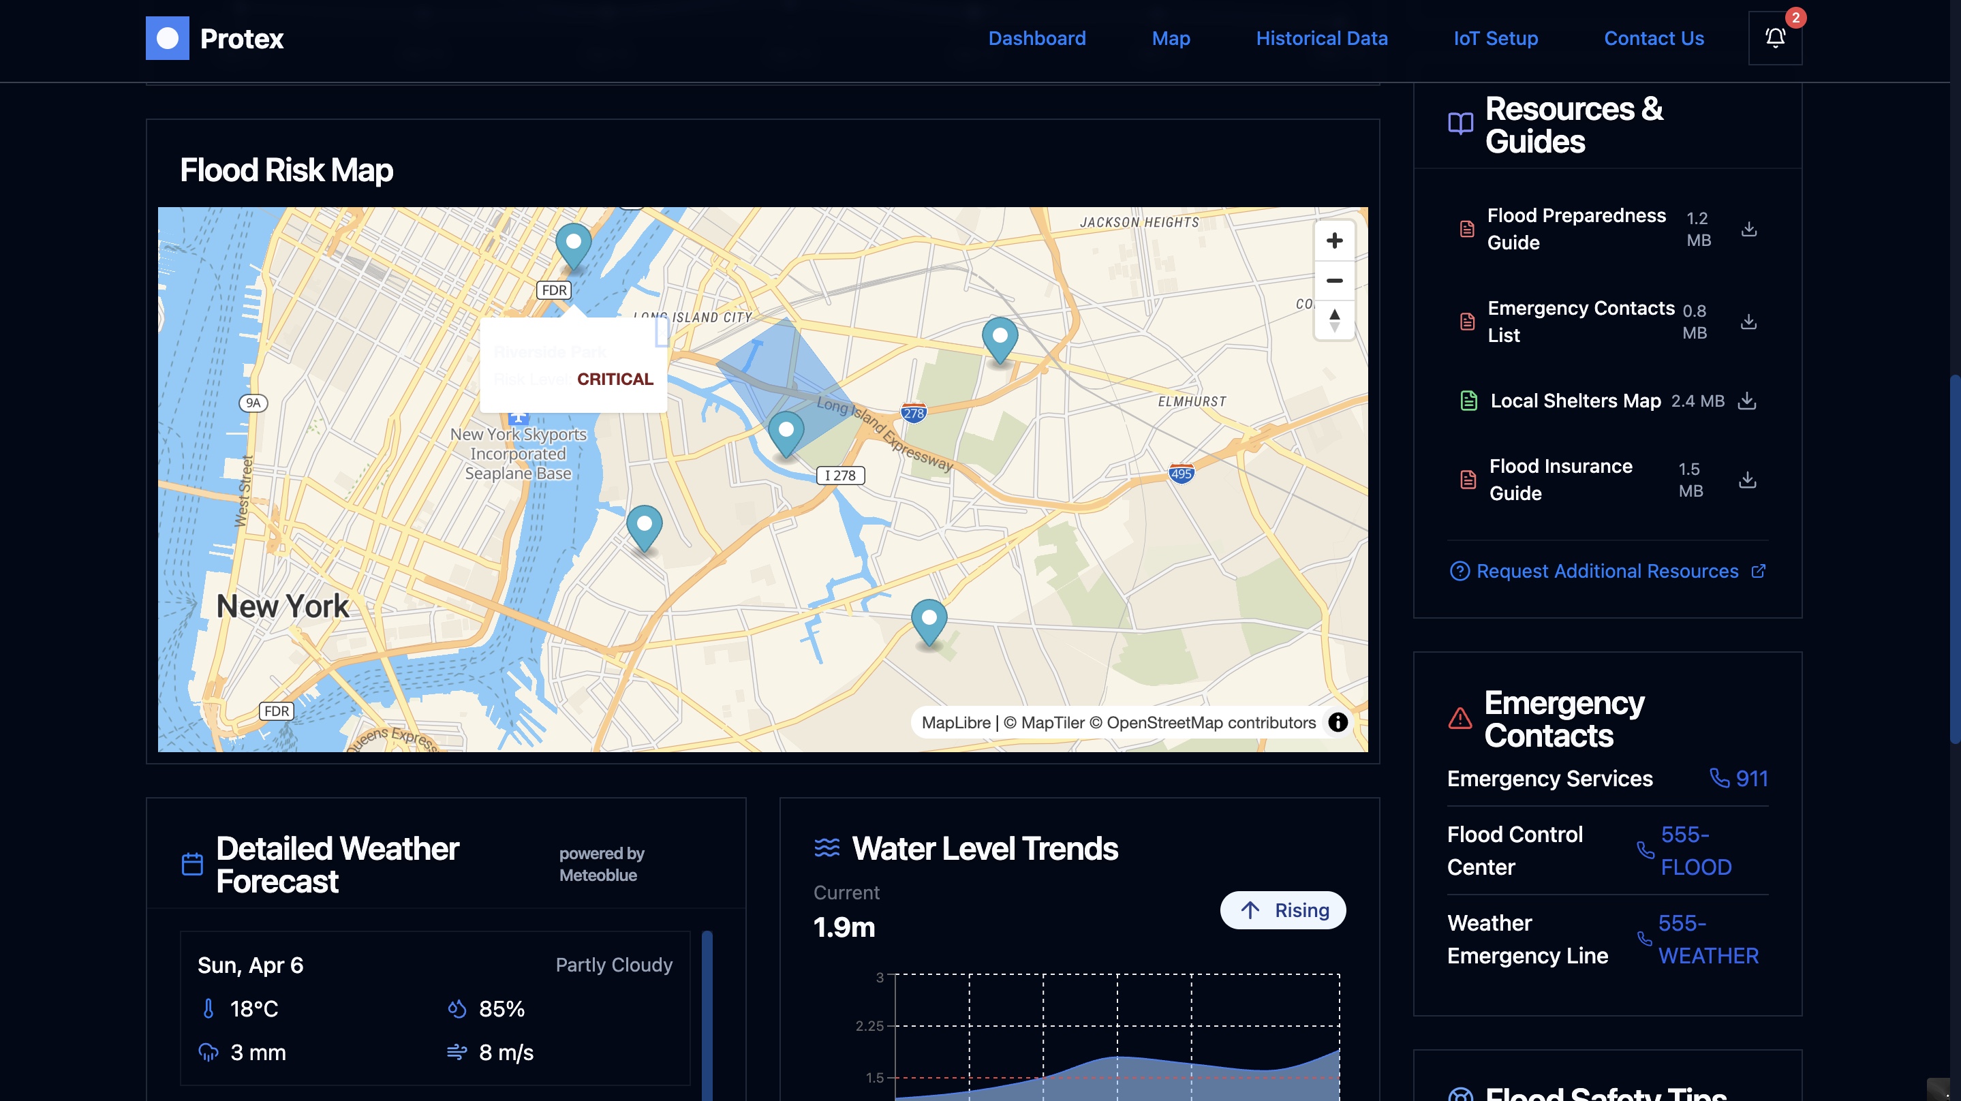Click Request Additional Resources link
The image size is (1961, 1101).
click(x=1607, y=571)
